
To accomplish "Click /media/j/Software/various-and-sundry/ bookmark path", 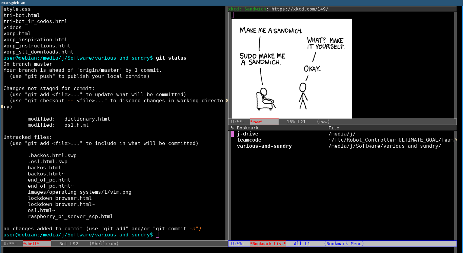I will coord(385,146).
